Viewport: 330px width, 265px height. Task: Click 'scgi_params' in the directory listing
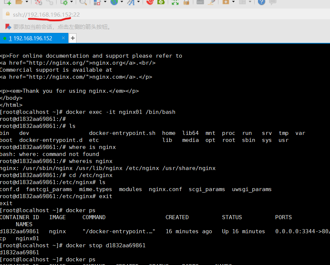[207, 190]
